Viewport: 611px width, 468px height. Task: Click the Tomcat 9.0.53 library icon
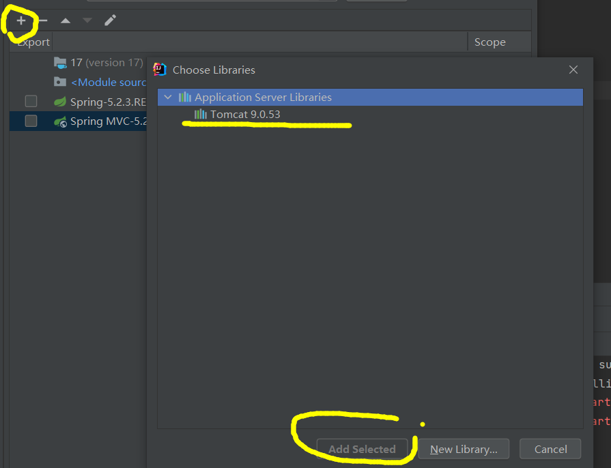point(200,114)
